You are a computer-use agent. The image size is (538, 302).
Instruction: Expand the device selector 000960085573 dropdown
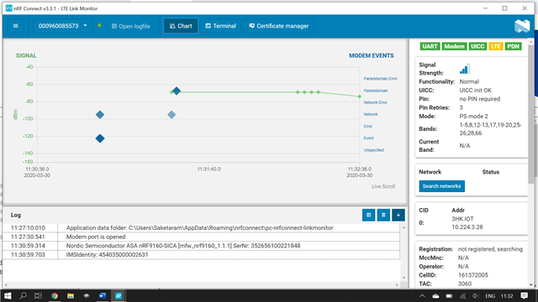62,26
